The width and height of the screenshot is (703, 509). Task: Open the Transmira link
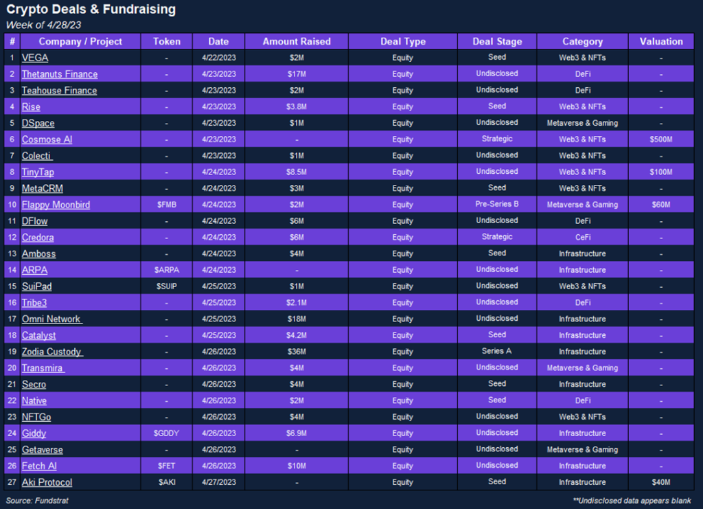[x=43, y=368]
